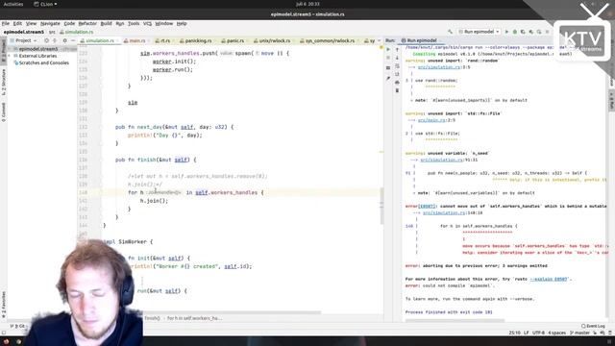The image size is (615, 346).
Task: Open the Git tool window at bottom
Action: [x=17, y=326]
